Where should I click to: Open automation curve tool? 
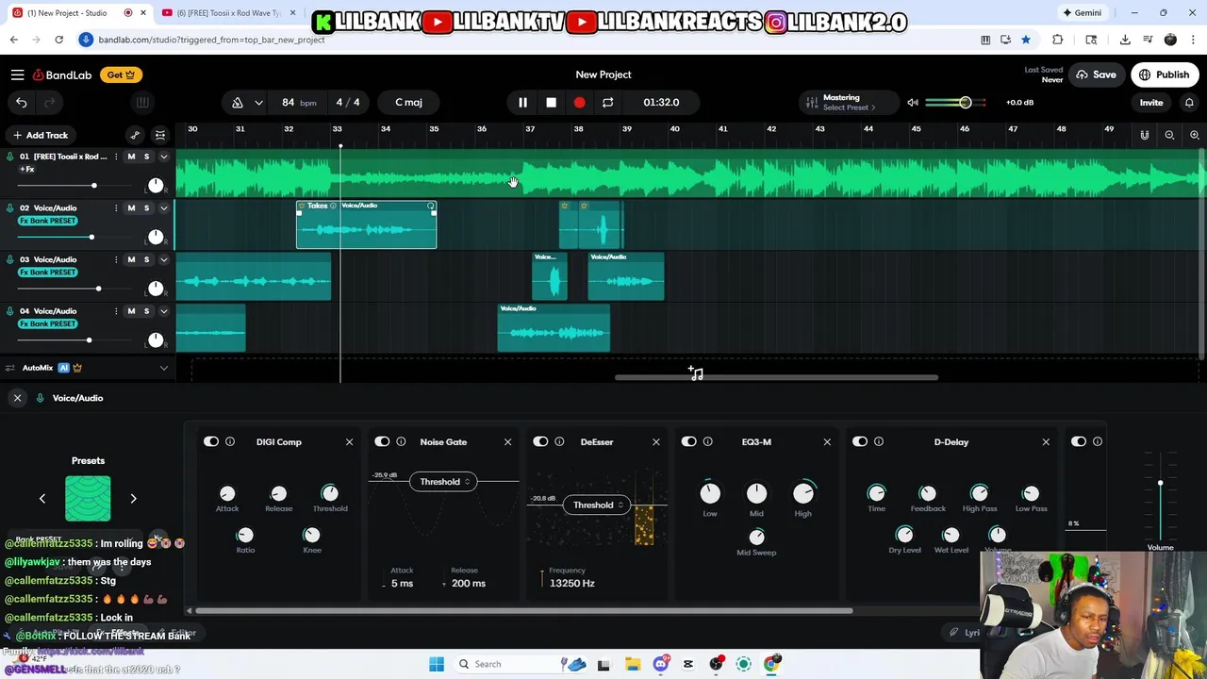(135, 135)
